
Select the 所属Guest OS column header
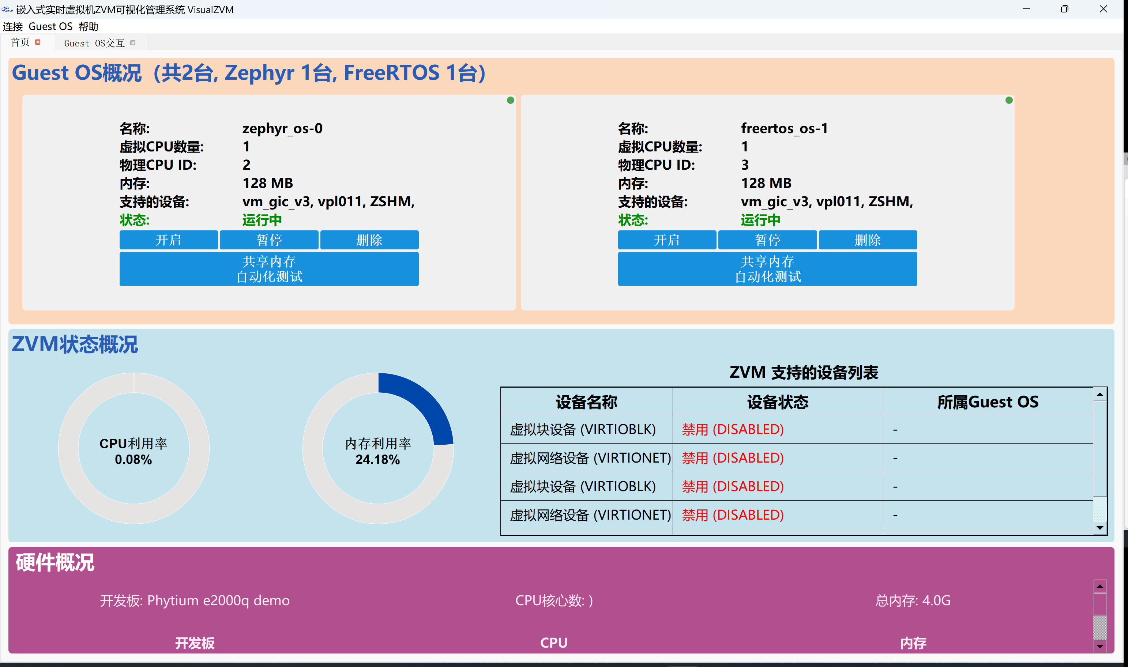988,402
